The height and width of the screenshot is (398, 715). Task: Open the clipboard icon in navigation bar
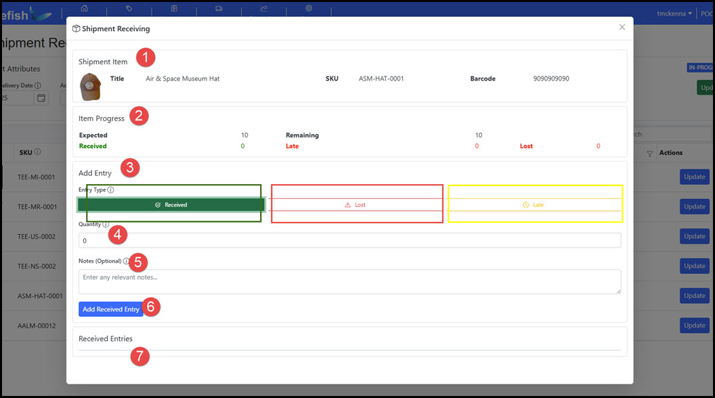click(x=174, y=9)
